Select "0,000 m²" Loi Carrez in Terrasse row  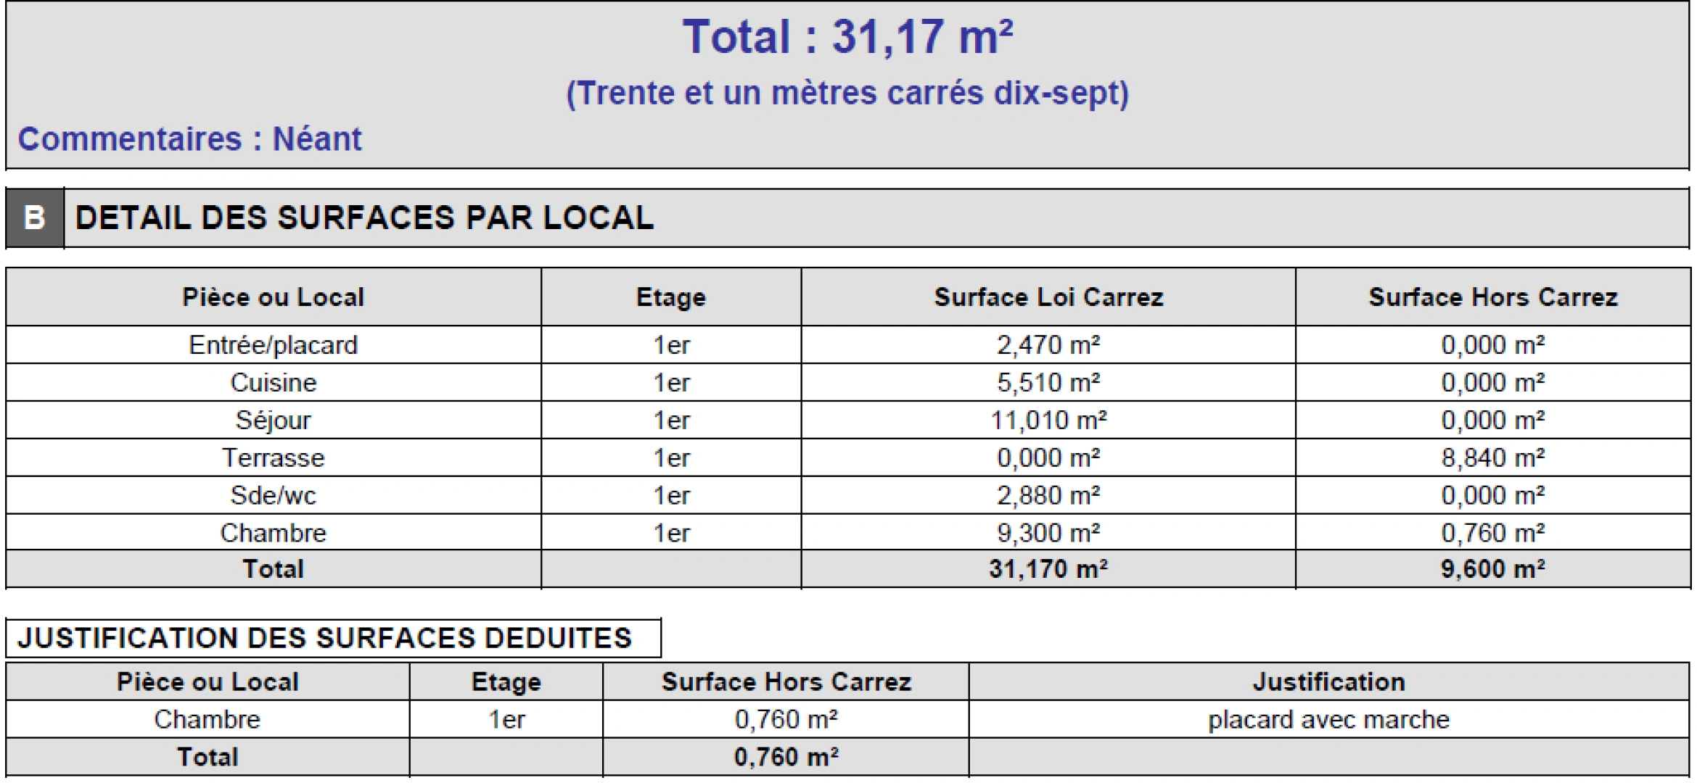click(x=1048, y=458)
